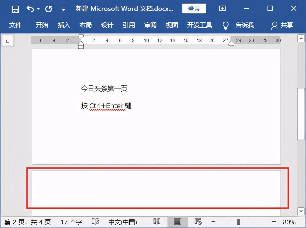Close the Word window
This screenshot has height=228, width=306.
(293, 8)
